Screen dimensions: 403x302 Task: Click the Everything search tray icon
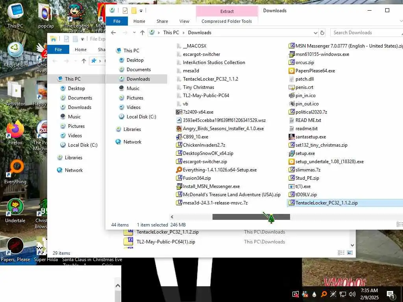point(324,294)
